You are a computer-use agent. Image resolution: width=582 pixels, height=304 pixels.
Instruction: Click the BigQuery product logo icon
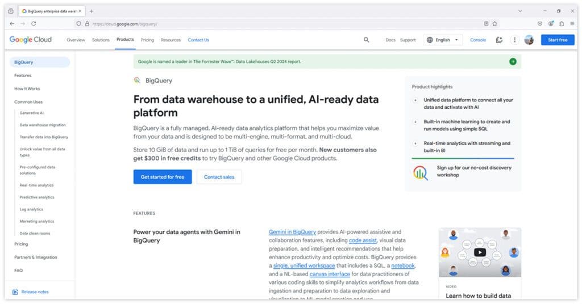(137, 81)
